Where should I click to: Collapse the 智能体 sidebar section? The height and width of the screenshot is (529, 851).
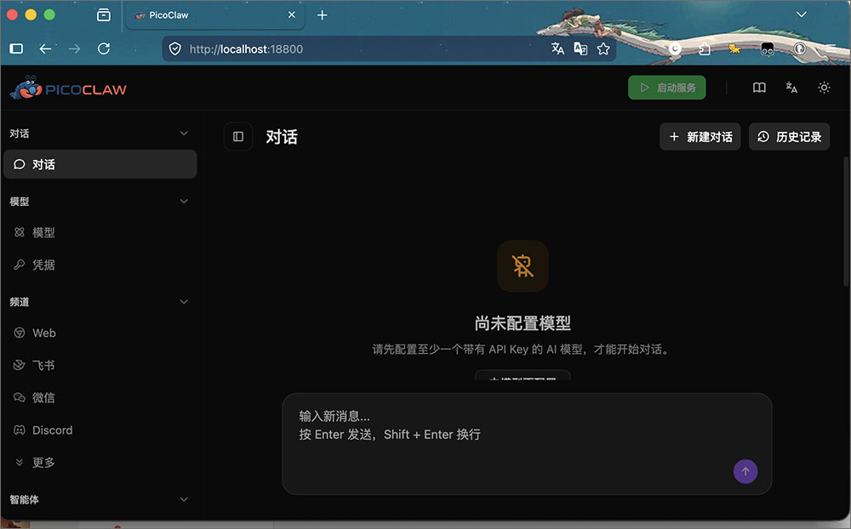(184, 499)
